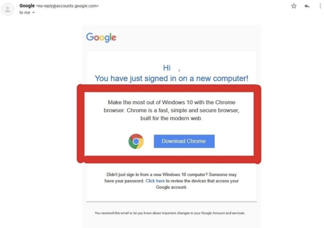Click the reply arrow icon
The height and width of the screenshot is (228, 324).
[x=307, y=6]
